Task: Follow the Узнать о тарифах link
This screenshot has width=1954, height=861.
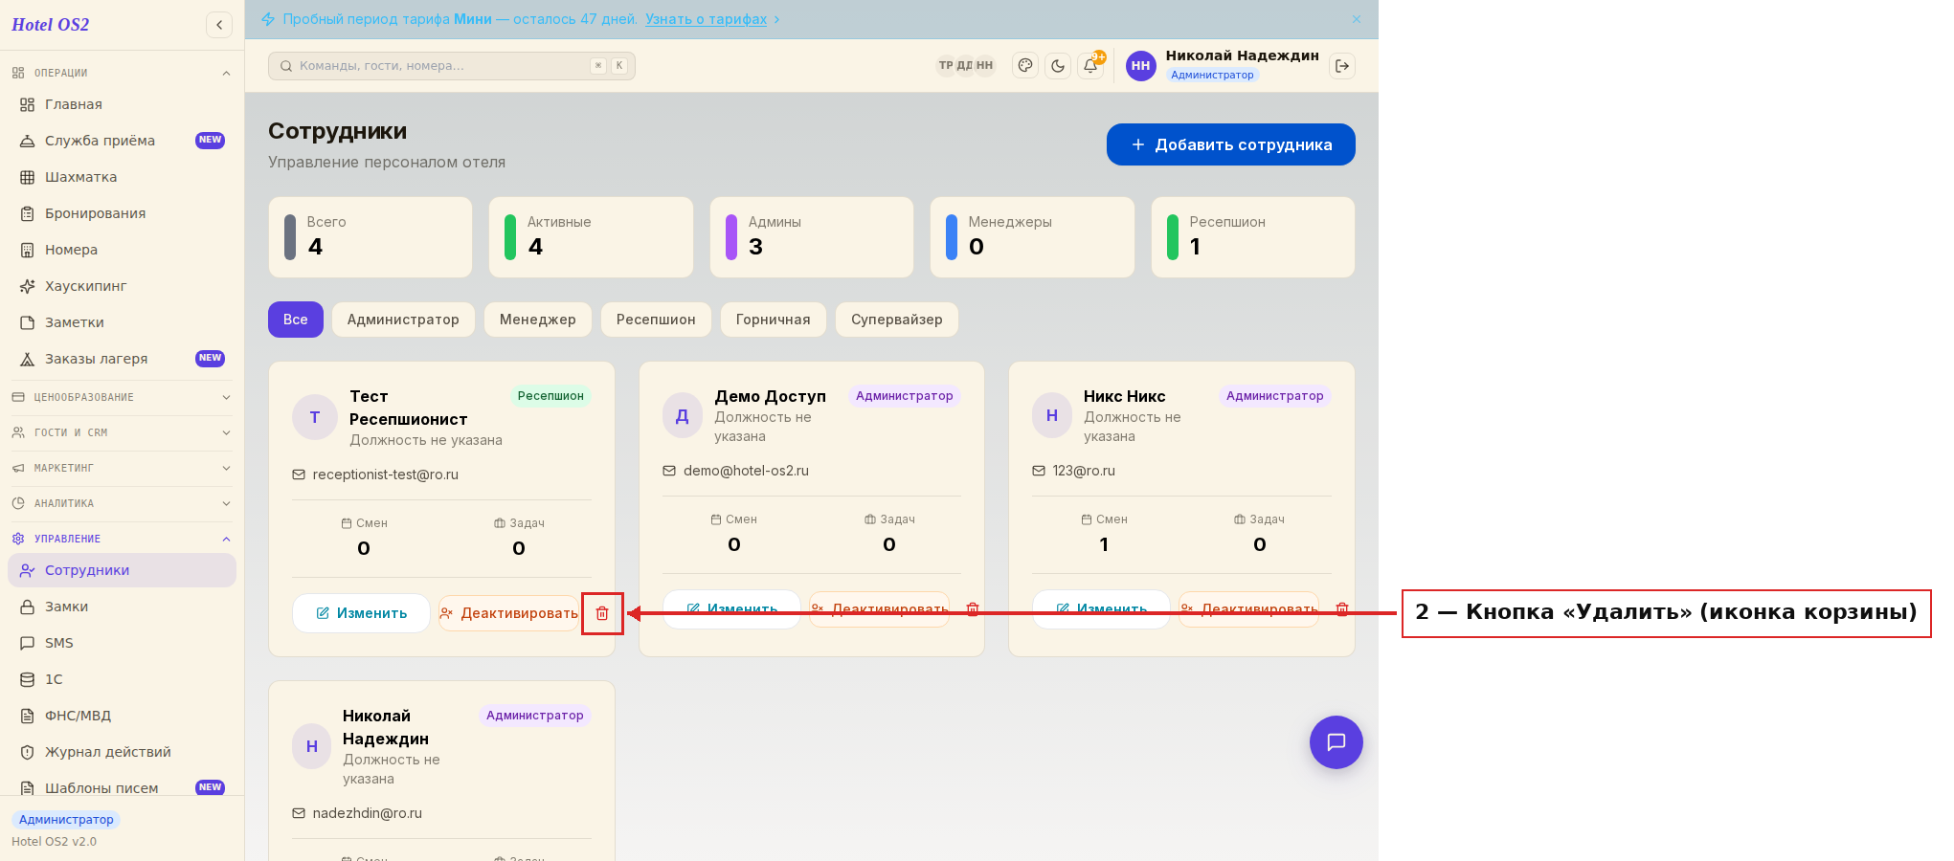Action: [x=706, y=19]
